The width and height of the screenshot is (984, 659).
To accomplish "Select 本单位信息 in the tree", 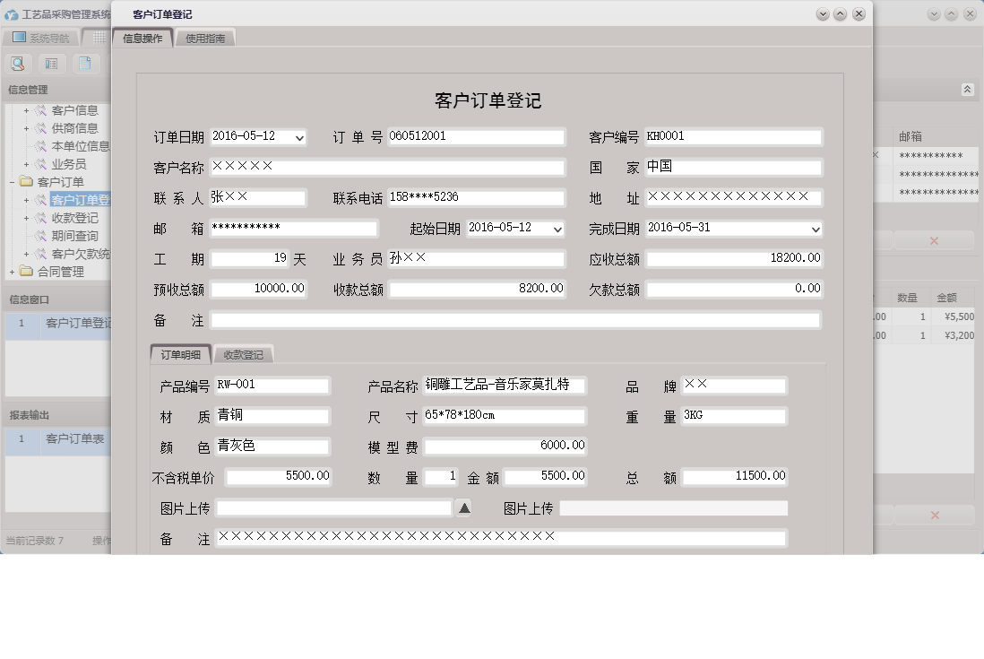I will coord(81,146).
